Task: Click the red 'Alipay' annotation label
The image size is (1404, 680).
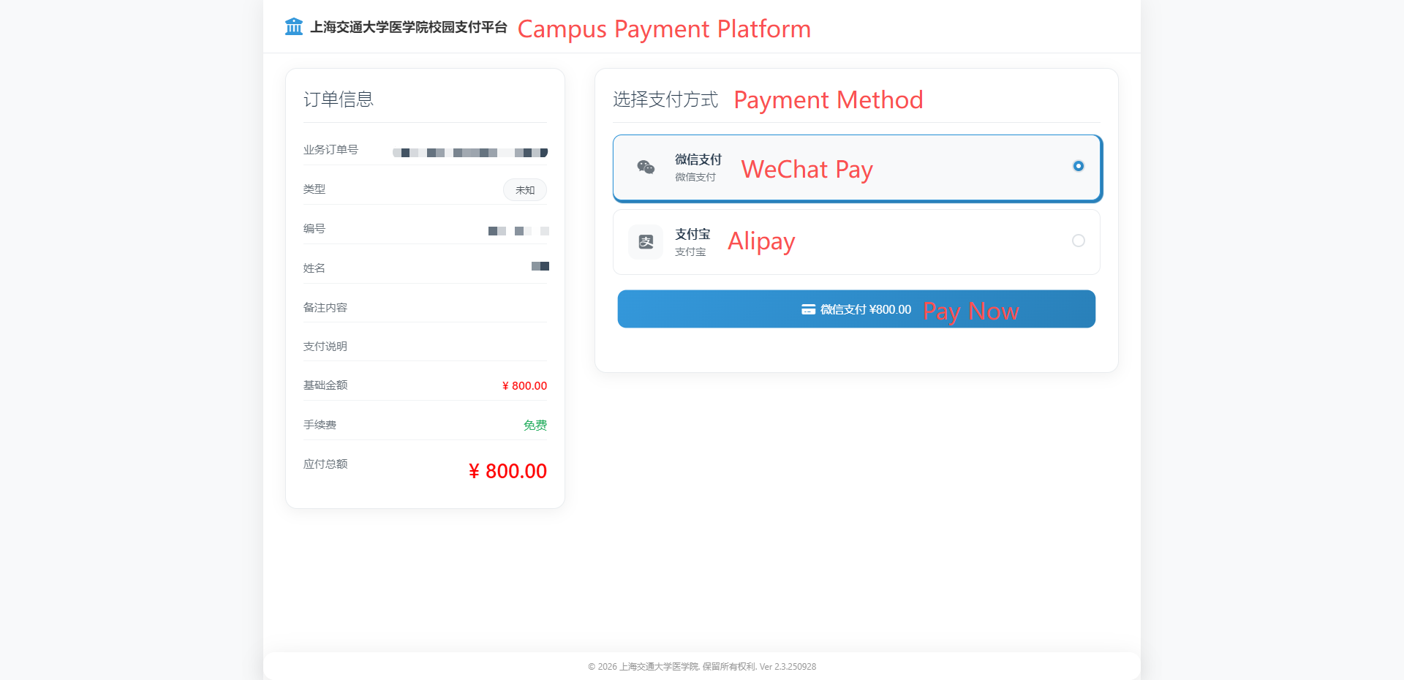Action: click(x=761, y=241)
